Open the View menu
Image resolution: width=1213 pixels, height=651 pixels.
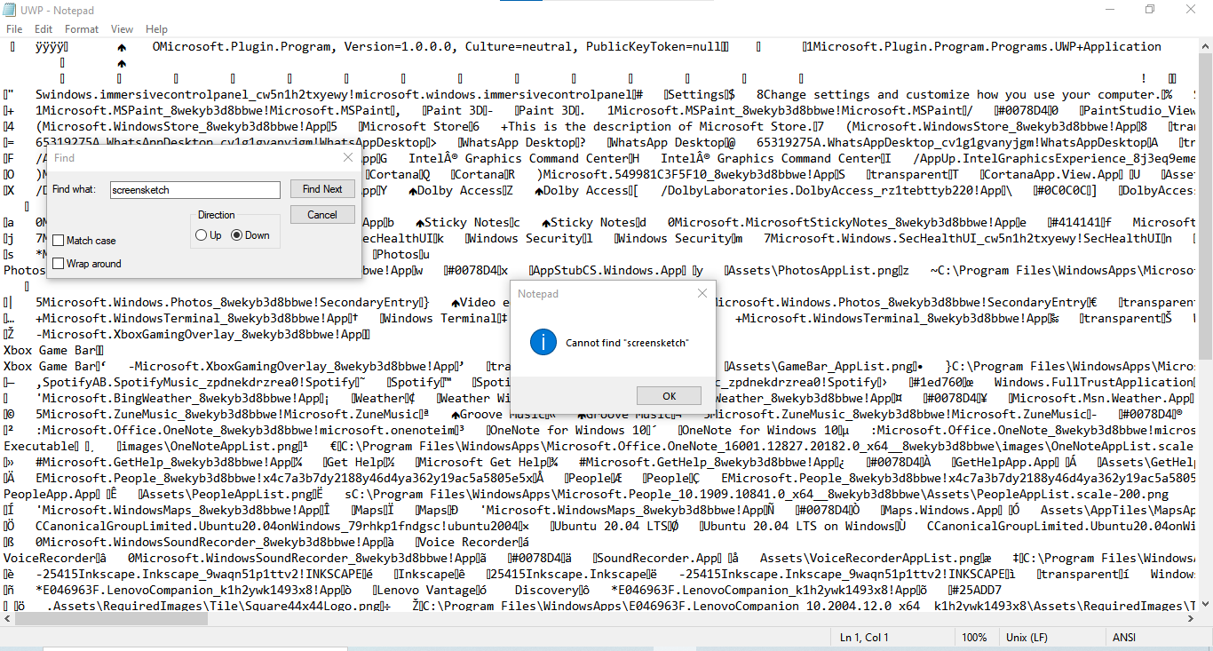tap(123, 29)
